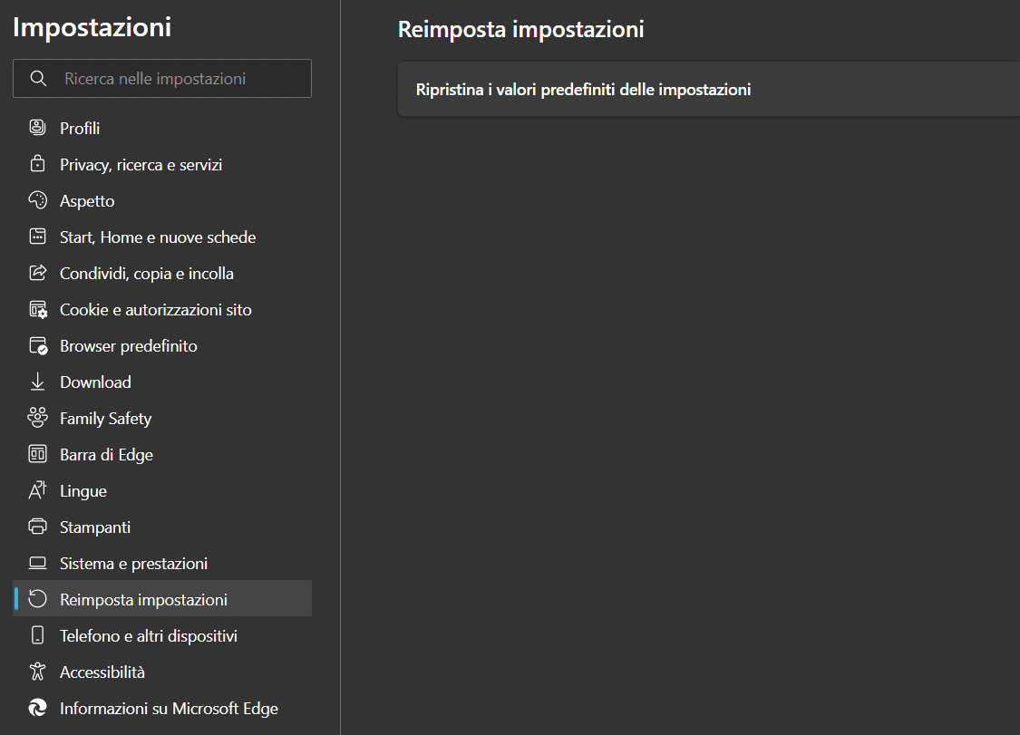The image size is (1020, 735).
Task: Open Cookie e autorizzazioni sito settings
Action: (x=156, y=310)
